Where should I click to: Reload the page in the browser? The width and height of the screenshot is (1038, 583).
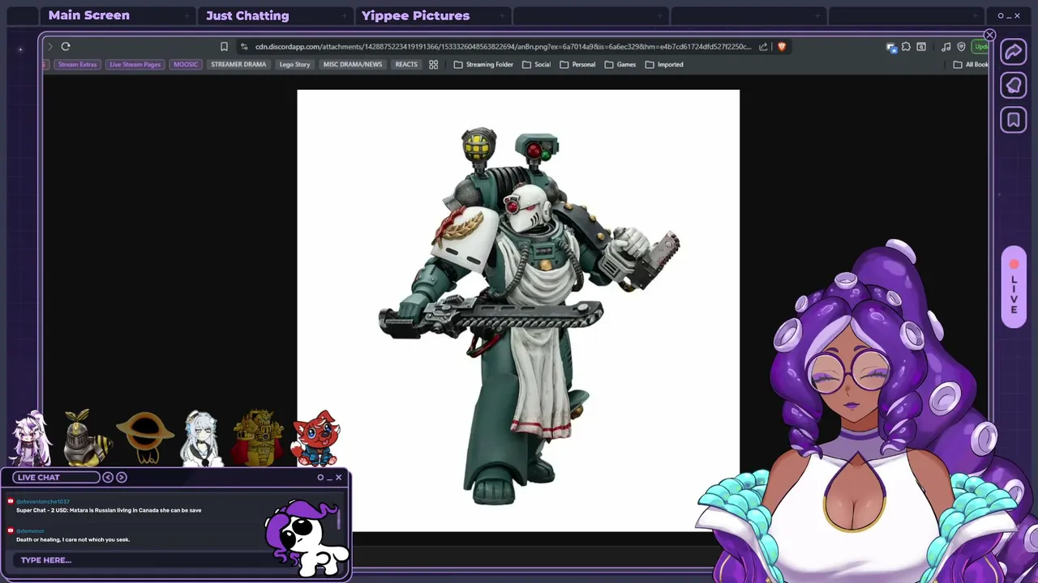tap(66, 47)
